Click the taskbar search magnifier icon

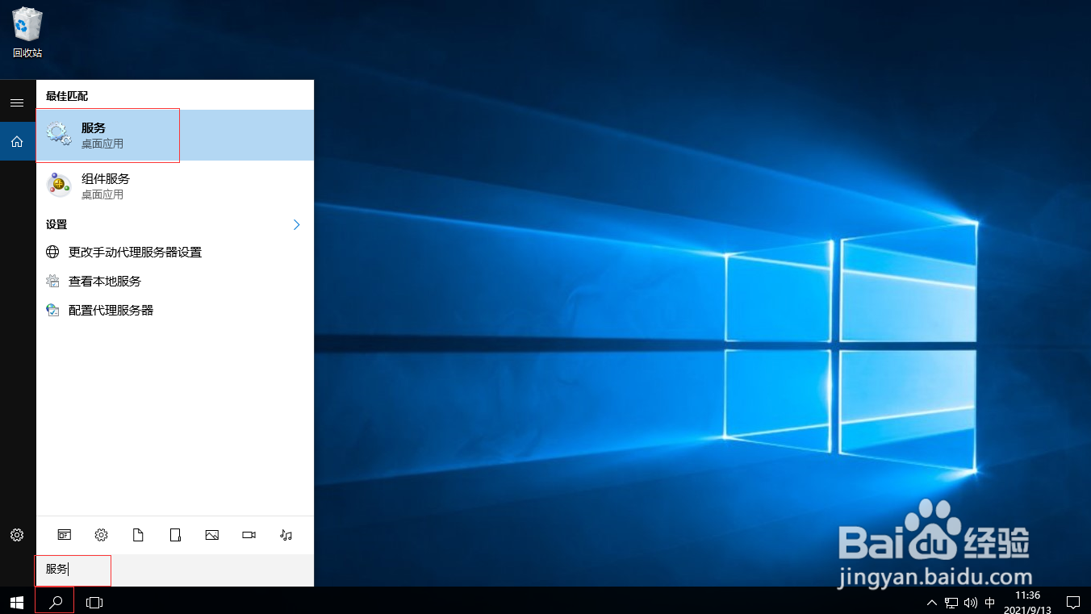click(55, 602)
